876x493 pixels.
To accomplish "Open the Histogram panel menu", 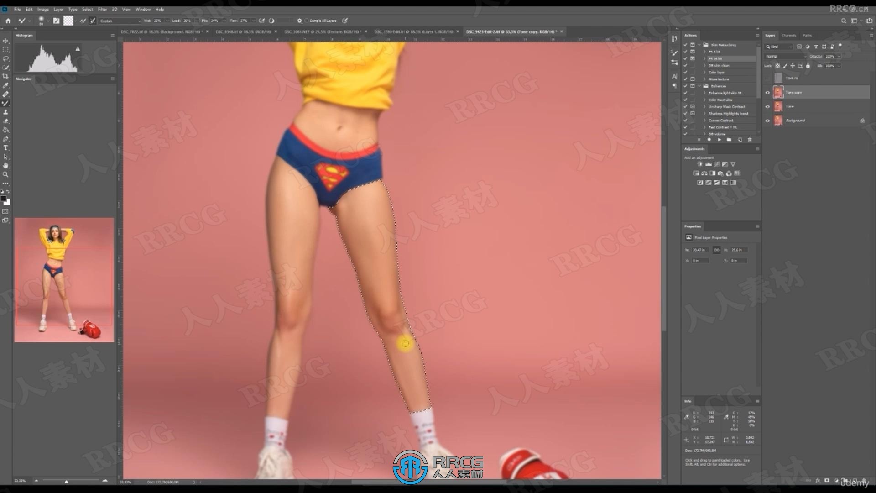I will (x=112, y=35).
